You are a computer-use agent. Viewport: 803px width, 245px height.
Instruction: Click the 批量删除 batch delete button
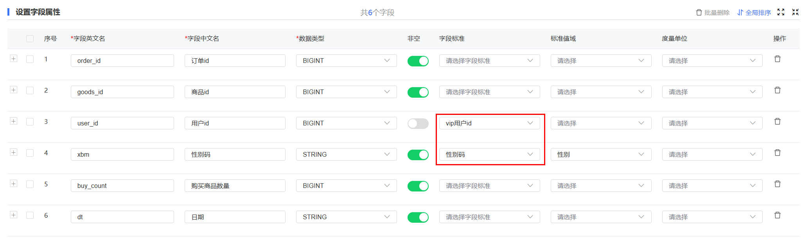[x=713, y=13]
